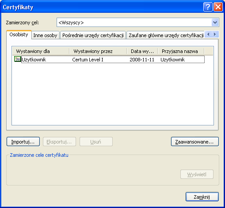Click the <Wszyscy> combo box field
The image size is (225, 208).
[138, 23]
